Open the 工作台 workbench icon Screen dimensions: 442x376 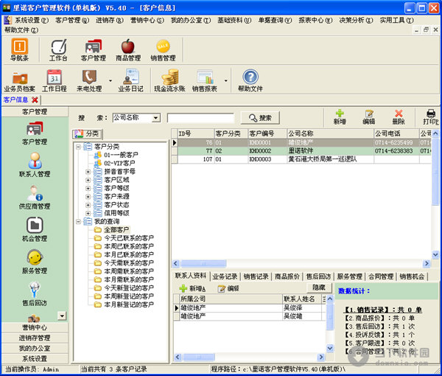click(x=58, y=50)
